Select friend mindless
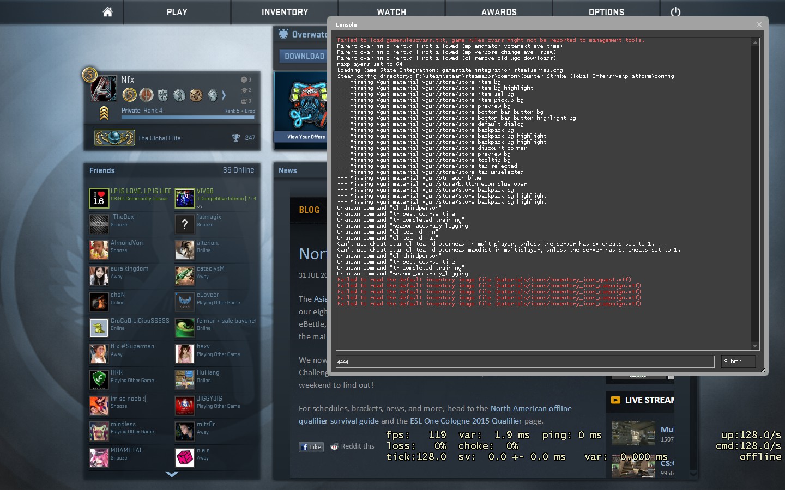The image size is (785, 490). [x=130, y=431]
